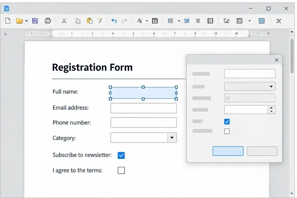Click the blue document app icon
Image resolution: width=297 pixels, height=198 pixels.
[7, 9]
